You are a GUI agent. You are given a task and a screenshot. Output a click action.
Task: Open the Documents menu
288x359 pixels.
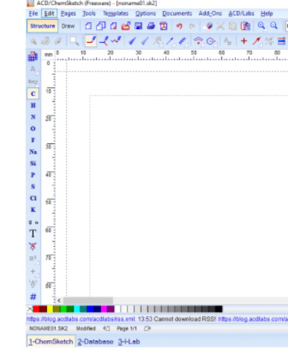(177, 14)
